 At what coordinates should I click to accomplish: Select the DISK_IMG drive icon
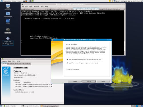click(x=8, y=31)
